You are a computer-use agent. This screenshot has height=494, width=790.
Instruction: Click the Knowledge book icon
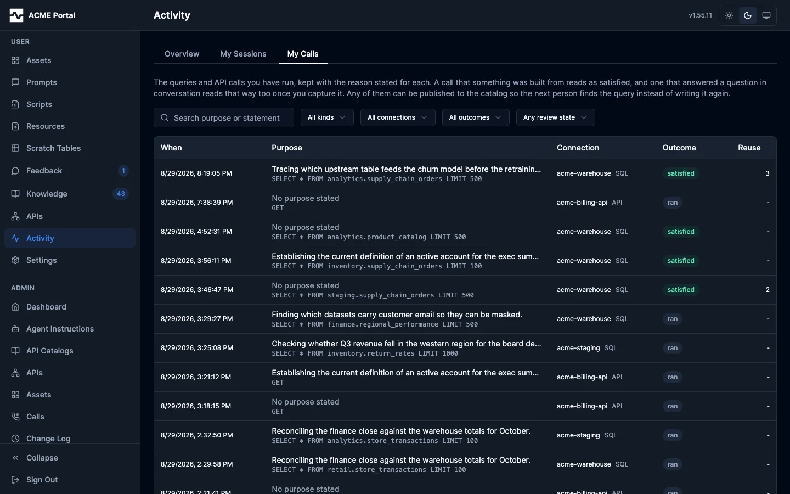click(x=15, y=194)
